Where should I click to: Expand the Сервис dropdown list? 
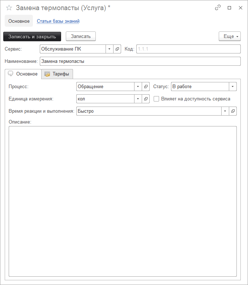(x=109, y=49)
